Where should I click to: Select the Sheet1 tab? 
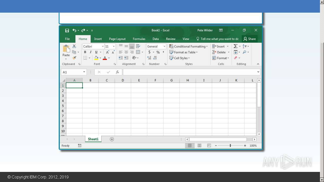tap(93, 139)
